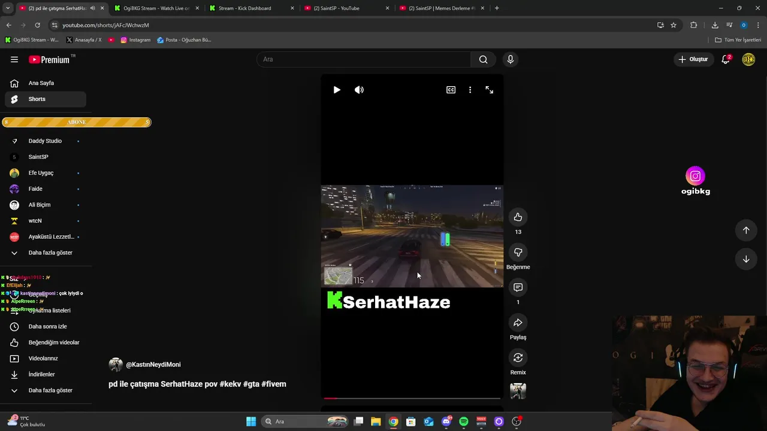Open File Explorer from the taskbar
767x431 pixels.
(x=376, y=421)
